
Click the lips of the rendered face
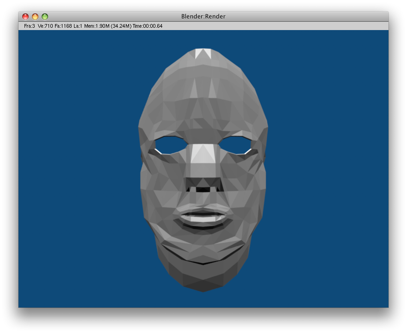coord(203,216)
